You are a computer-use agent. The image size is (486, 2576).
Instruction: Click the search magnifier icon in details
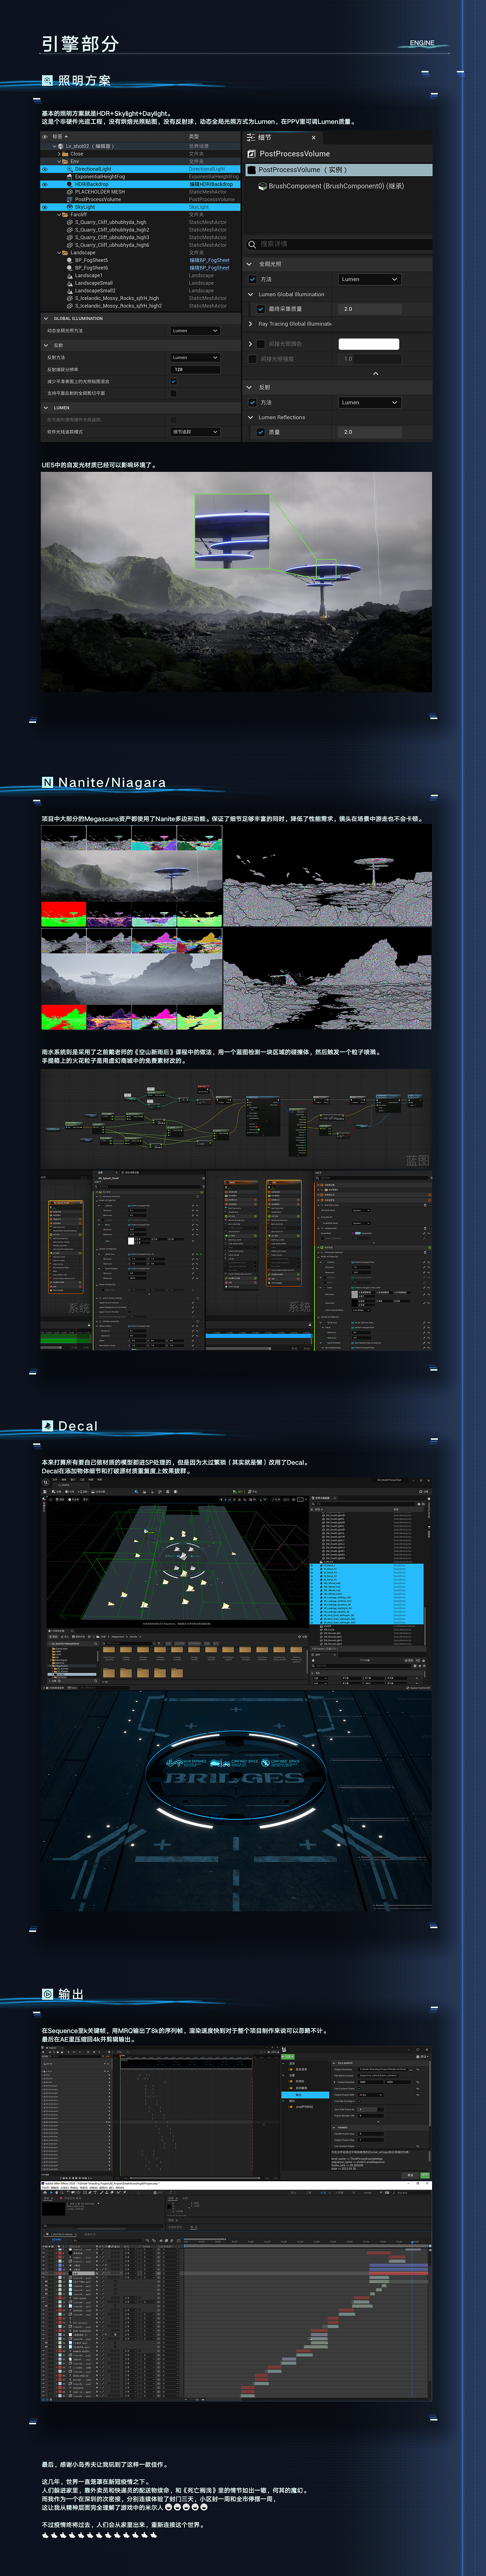click(x=252, y=244)
